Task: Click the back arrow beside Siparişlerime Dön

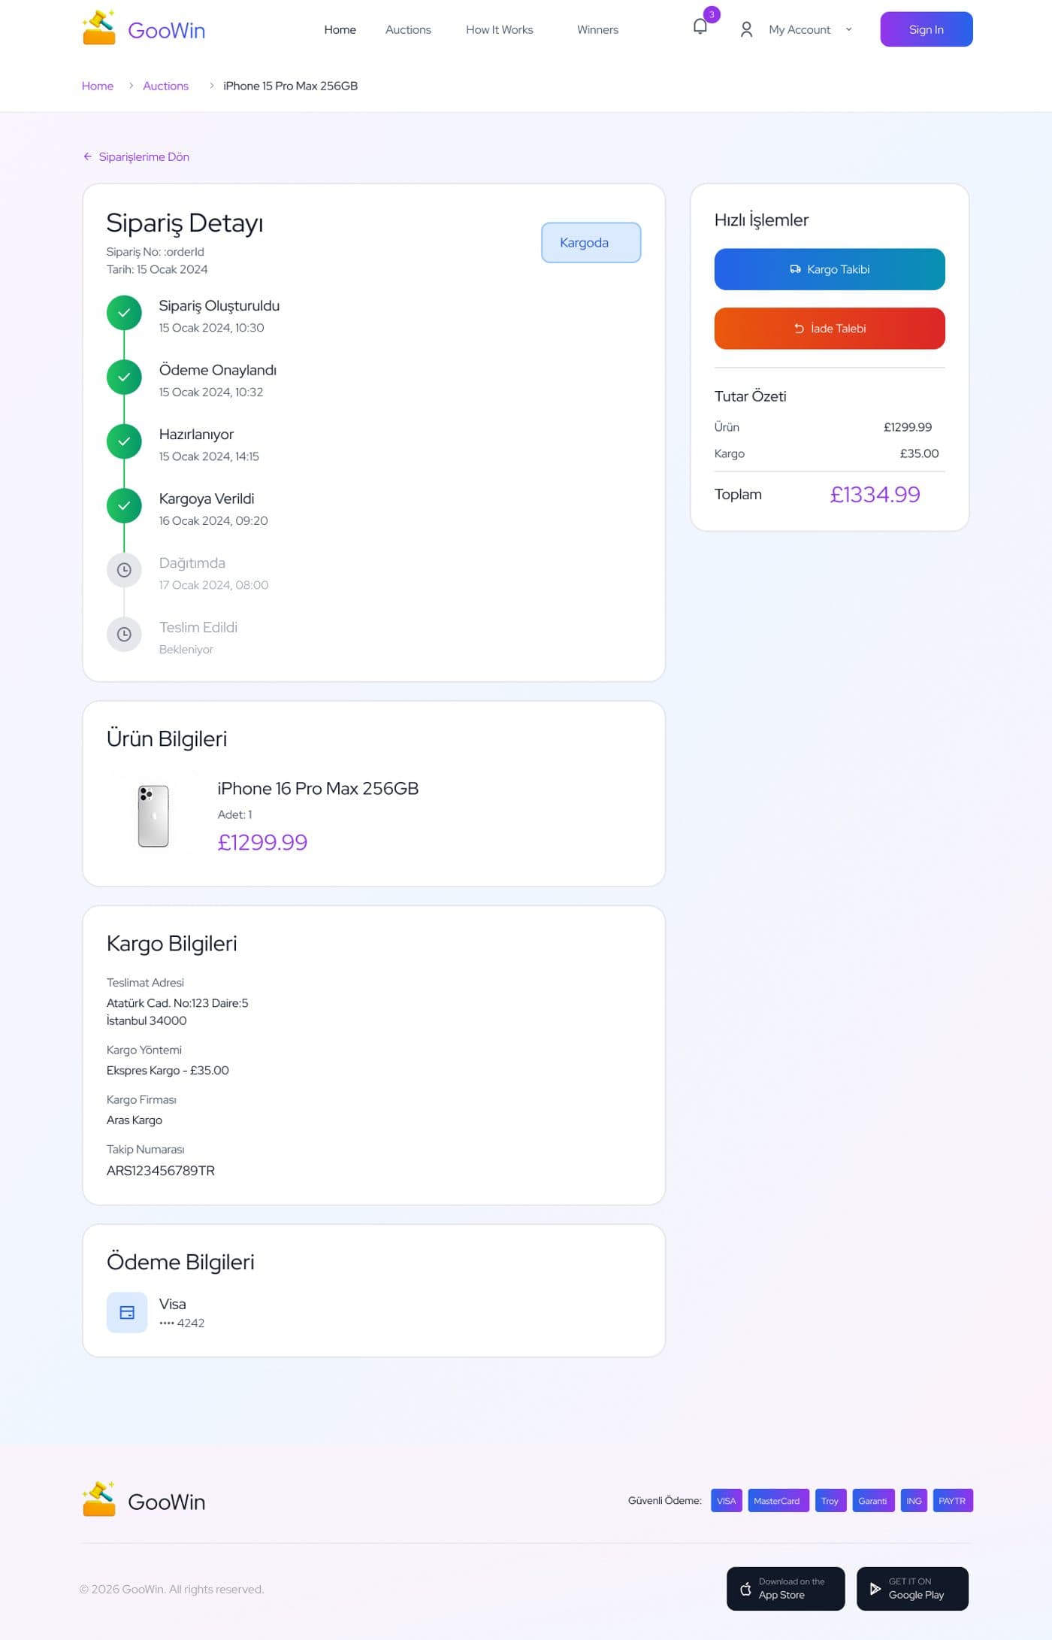Action: pos(87,156)
